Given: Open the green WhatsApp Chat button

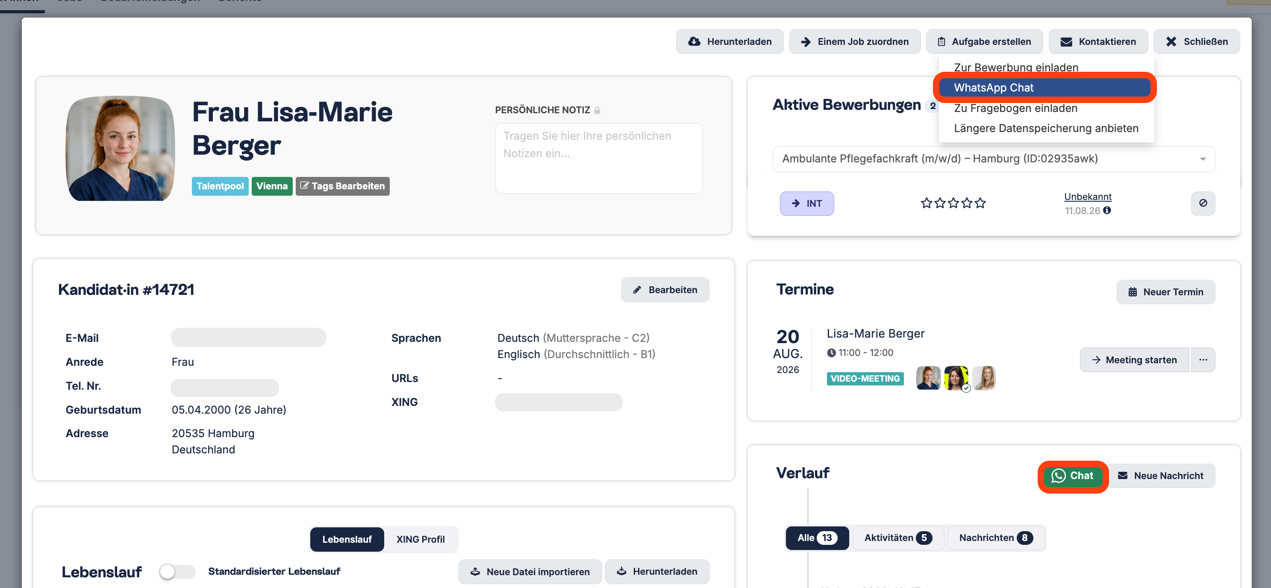Looking at the screenshot, I should pos(1073,476).
